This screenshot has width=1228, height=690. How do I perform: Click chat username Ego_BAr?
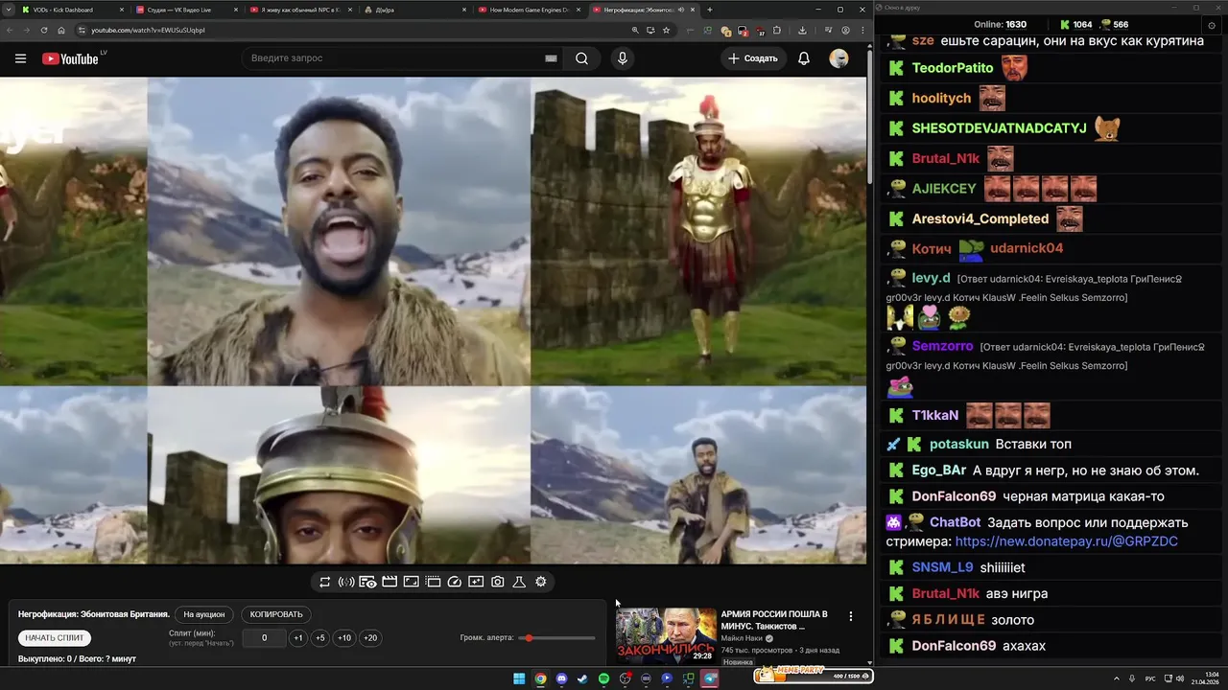coord(938,471)
